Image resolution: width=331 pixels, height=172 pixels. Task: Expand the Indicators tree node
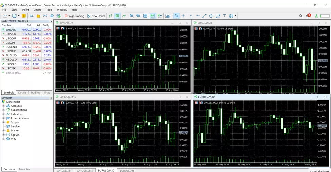[4, 114]
